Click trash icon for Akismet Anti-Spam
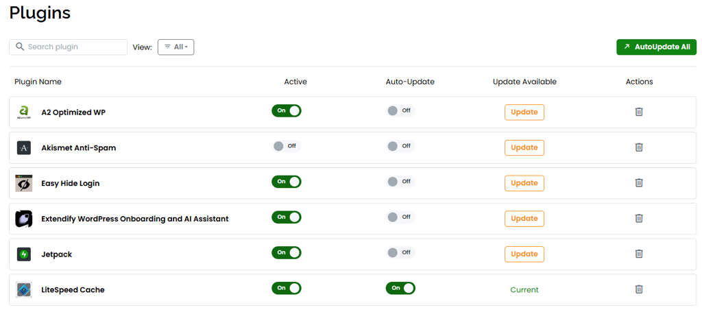702x312 pixels. (639, 147)
